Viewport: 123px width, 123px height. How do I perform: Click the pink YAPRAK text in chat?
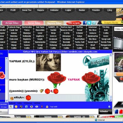74,80
